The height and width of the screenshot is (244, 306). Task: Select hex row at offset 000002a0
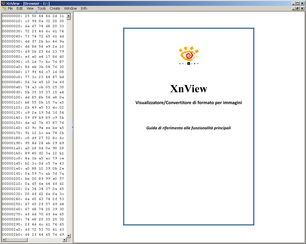click(x=33, y=229)
